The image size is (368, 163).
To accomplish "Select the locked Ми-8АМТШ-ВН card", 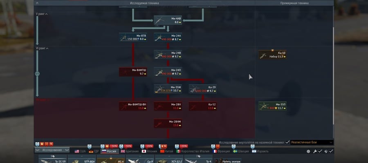I will pyautogui.click(x=133, y=106).
